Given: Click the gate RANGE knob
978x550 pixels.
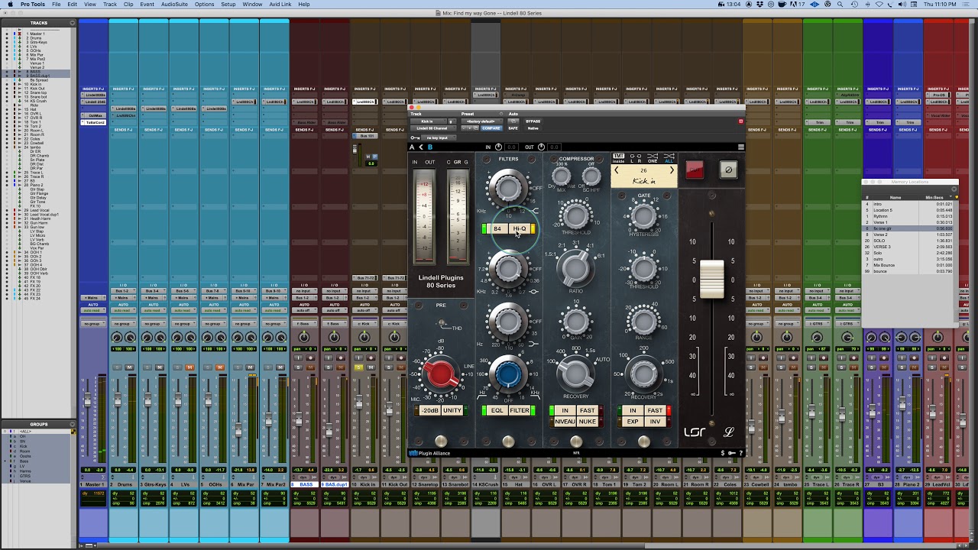Looking at the screenshot, I should (643, 321).
